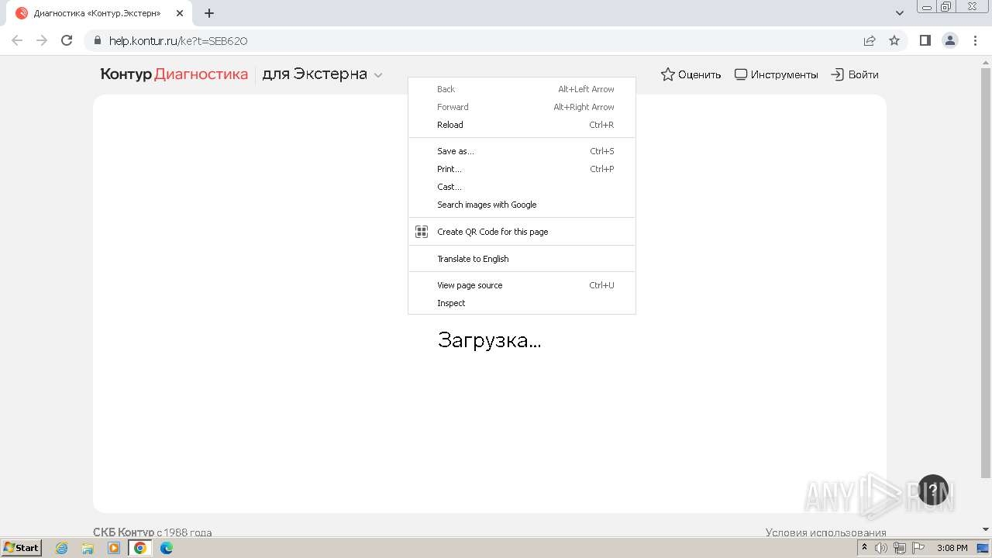Select Back in context menu

point(522,89)
